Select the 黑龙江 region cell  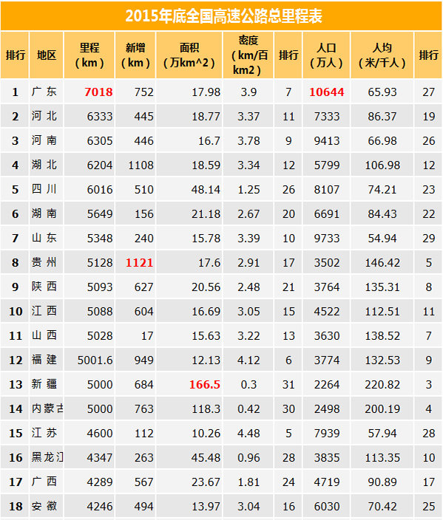[x=47, y=457]
